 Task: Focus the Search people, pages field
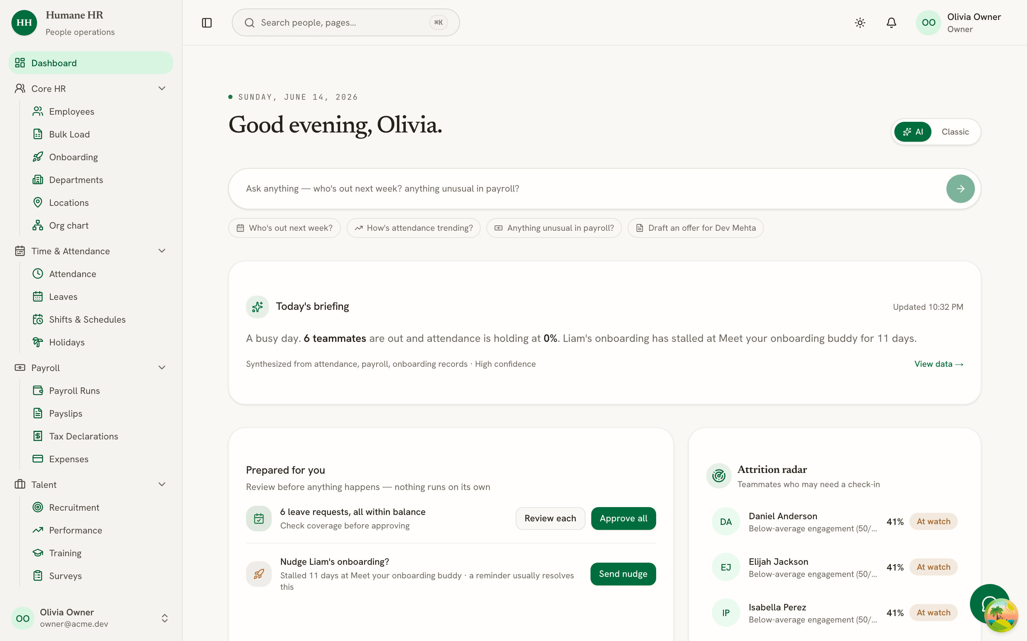click(x=346, y=22)
